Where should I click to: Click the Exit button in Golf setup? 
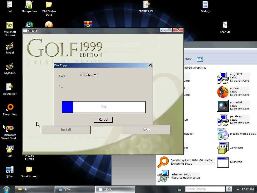146,129
